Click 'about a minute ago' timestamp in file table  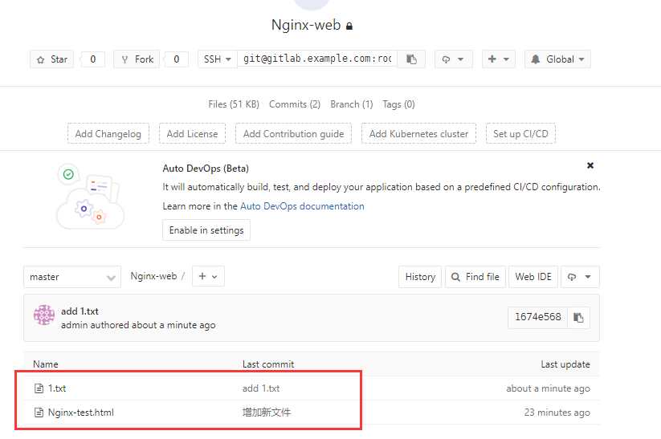(x=548, y=388)
